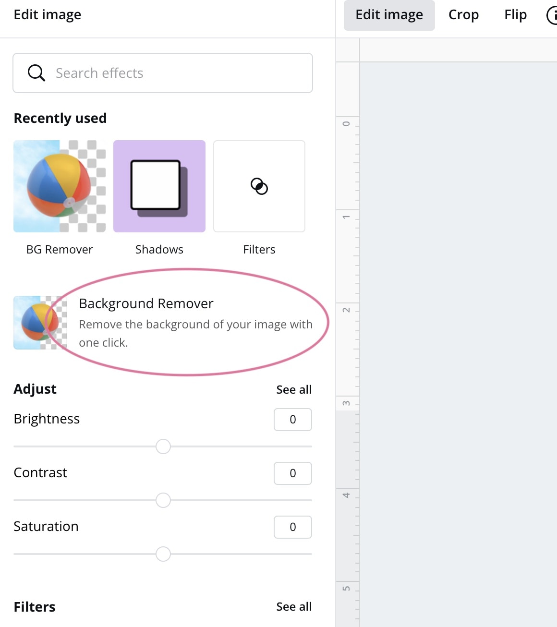Click the recently used Filters label
Image resolution: width=557 pixels, height=627 pixels.
[x=259, y=250]
